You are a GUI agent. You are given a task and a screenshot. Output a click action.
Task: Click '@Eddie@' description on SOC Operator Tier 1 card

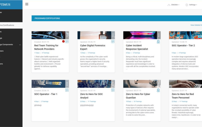pos(38,105)
